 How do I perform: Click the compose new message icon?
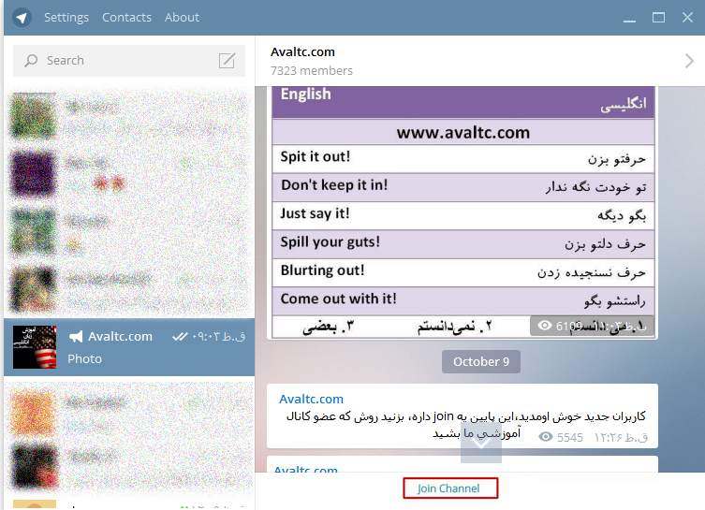click(x=228, y=61)
